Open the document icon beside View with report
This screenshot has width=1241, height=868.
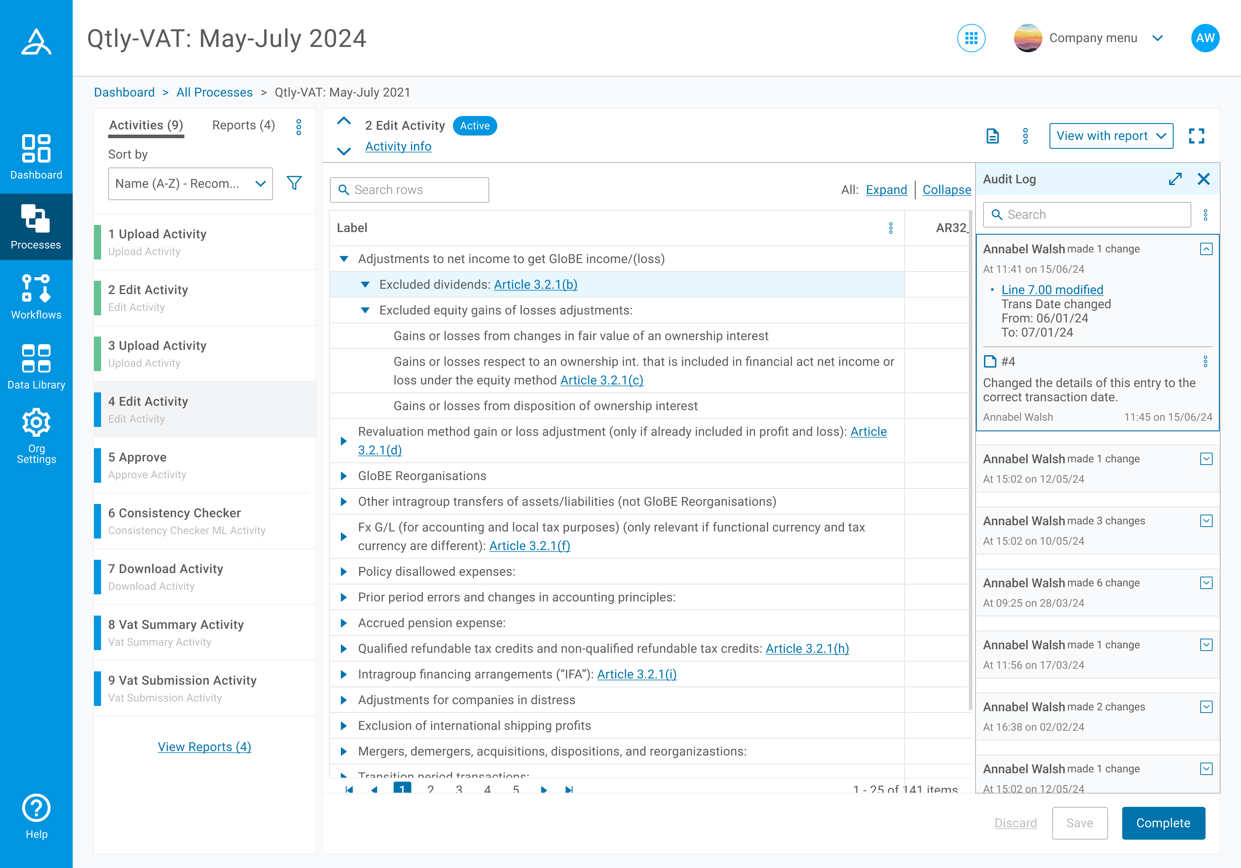pos(992,136)
